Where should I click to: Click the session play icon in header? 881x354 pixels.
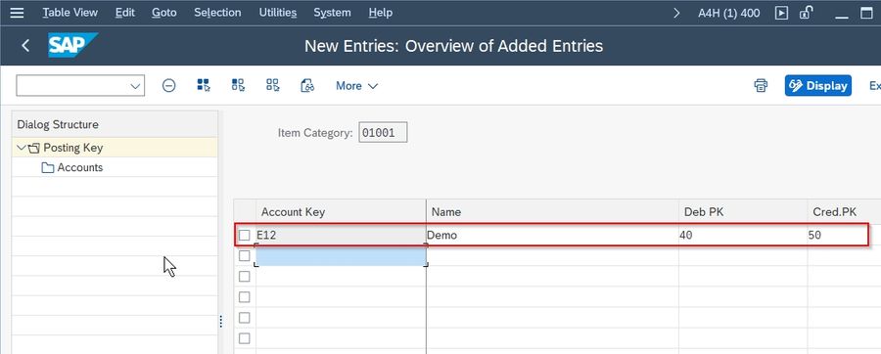[781, 13]
